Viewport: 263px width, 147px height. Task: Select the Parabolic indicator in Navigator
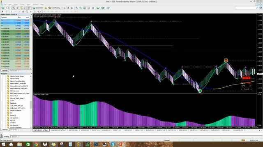pyautogui.click(x=13, y=103)
